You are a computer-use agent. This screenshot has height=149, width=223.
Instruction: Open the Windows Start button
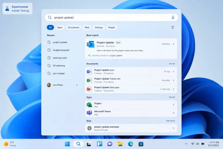click(67, 144)
